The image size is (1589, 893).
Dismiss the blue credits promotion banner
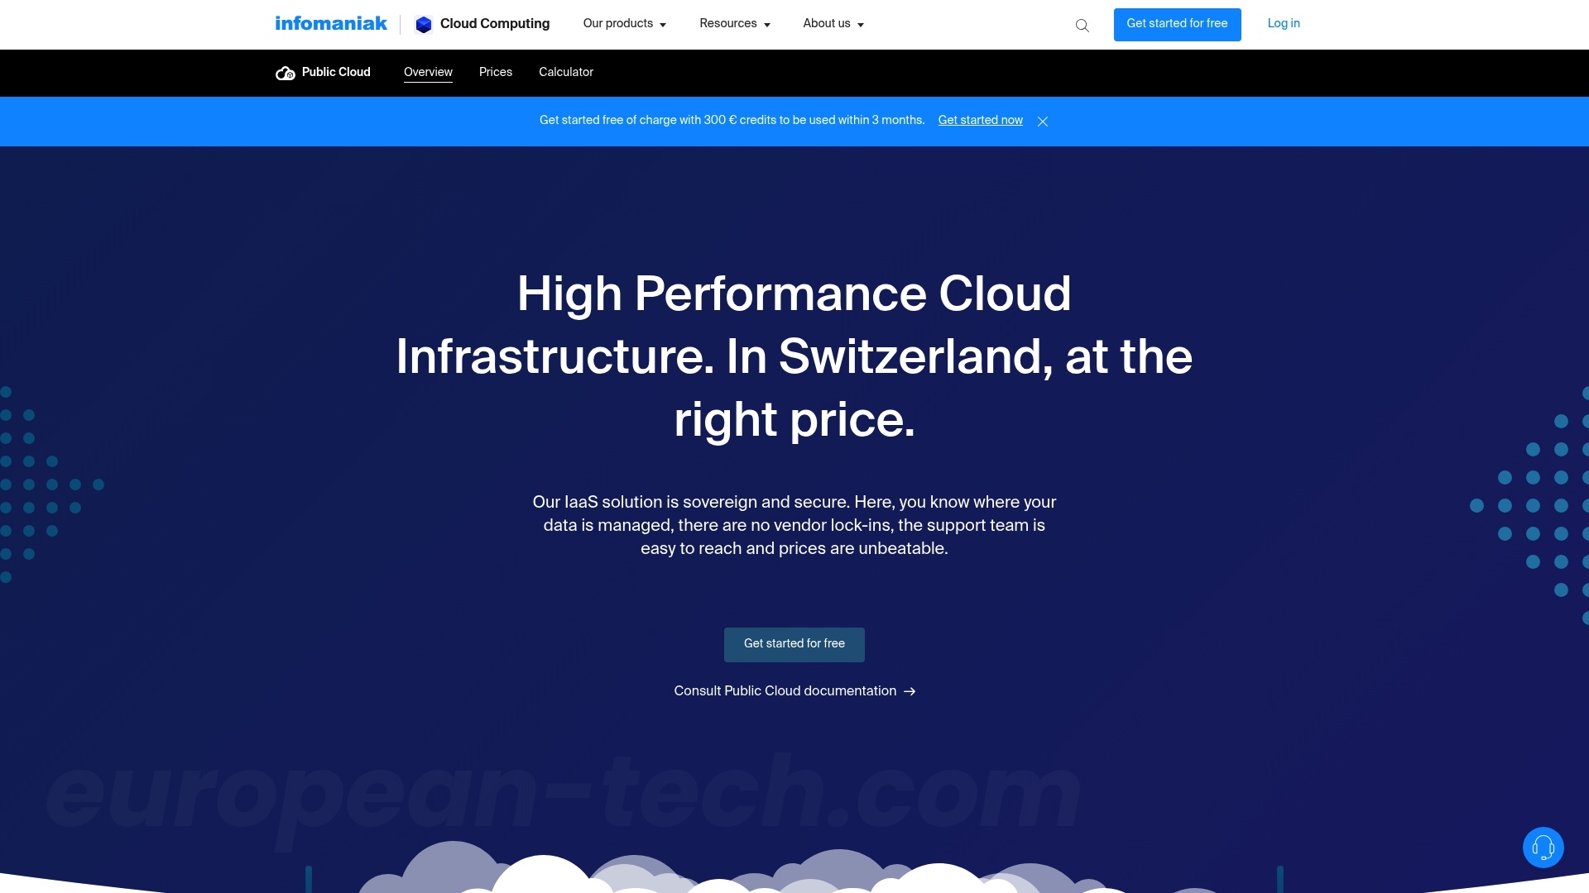(1042, 121)
